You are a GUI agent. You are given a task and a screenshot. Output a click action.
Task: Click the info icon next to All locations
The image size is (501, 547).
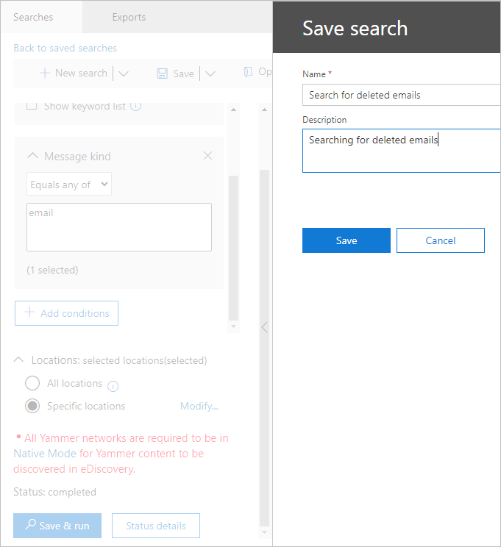[113, 386]
